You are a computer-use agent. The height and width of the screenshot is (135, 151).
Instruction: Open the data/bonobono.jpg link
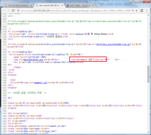(33, 60)
